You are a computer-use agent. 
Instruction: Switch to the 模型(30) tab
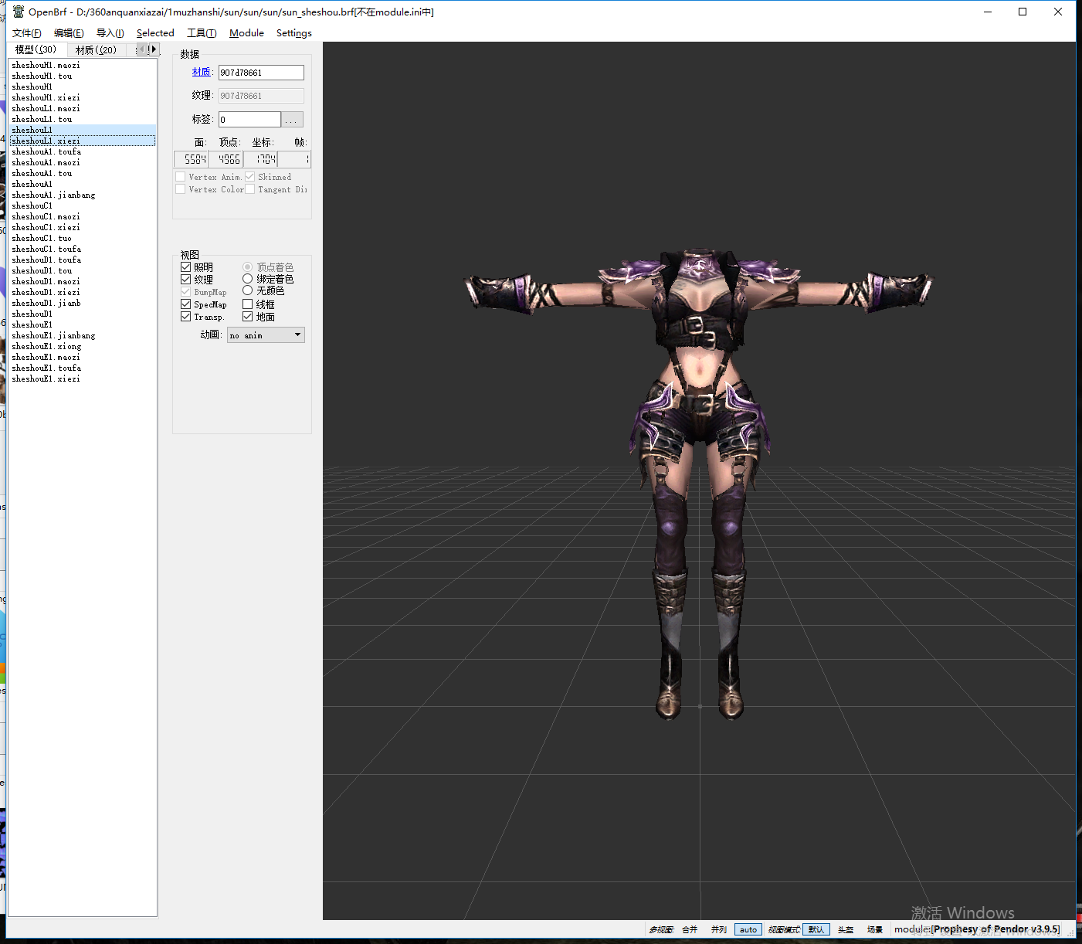[36, 49]
